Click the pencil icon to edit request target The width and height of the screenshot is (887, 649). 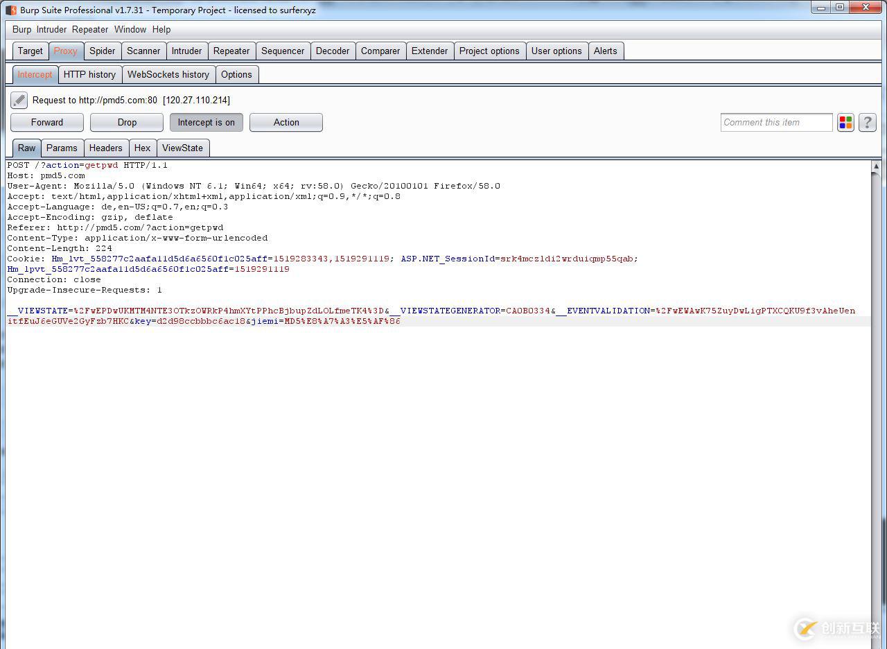19,100
